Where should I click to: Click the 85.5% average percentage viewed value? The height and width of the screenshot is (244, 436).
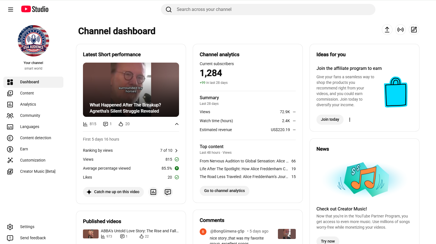click(167, 169)
